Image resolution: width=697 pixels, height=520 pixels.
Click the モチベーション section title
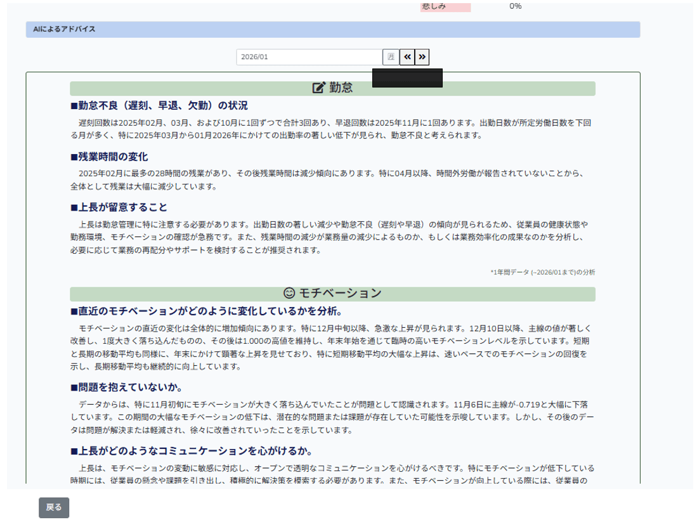340,293
